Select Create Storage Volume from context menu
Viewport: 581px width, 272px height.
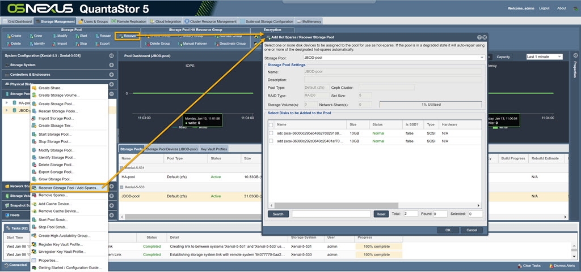click(59, 96)
